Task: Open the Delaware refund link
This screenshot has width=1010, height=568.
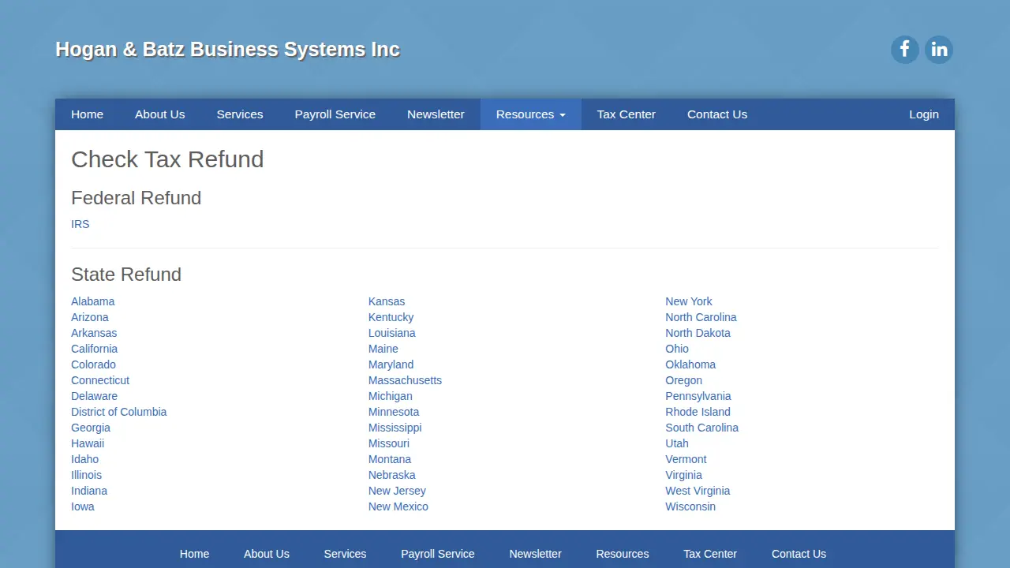Action: pyautogui.click(x=95, y=396)
